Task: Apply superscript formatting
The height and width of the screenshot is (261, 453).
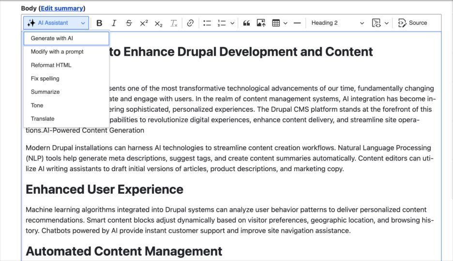Action: (144, 23)
